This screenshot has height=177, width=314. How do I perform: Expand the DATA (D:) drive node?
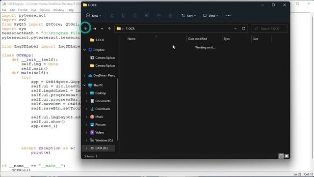point(86,148)
